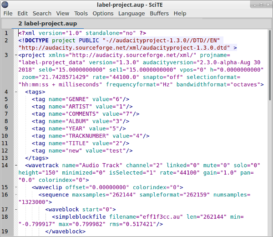Click the TITLE tag name
273x237 pixels.
coord(77,143)
